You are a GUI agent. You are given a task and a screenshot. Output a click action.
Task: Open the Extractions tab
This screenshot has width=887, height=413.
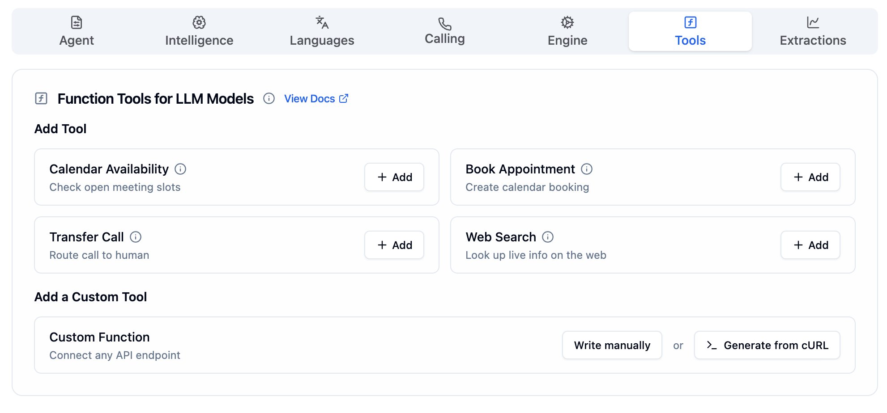813,31
